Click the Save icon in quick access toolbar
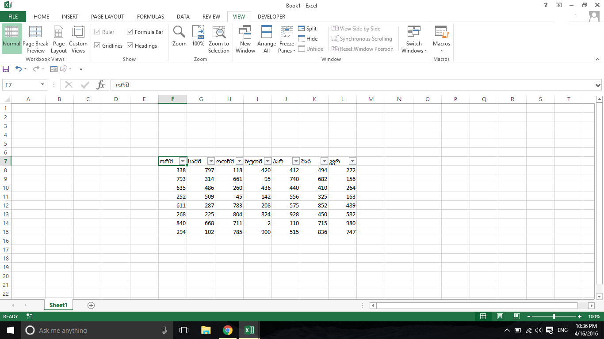The image size is (604, 339). tap(6, 69)
